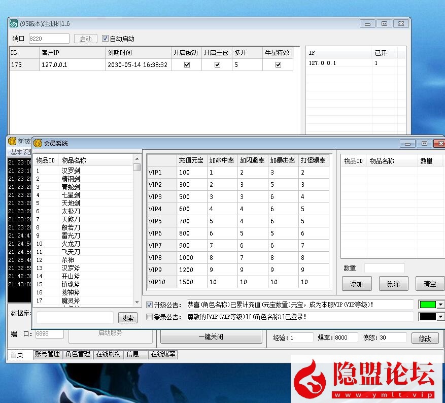The width and height of the screenshot is (445, 403).
Task: Select 汉罗剑 in the item list
Action: pos(70,171)
